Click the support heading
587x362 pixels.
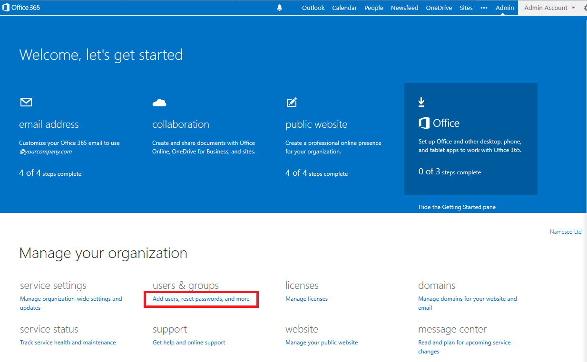coord(170,330)
